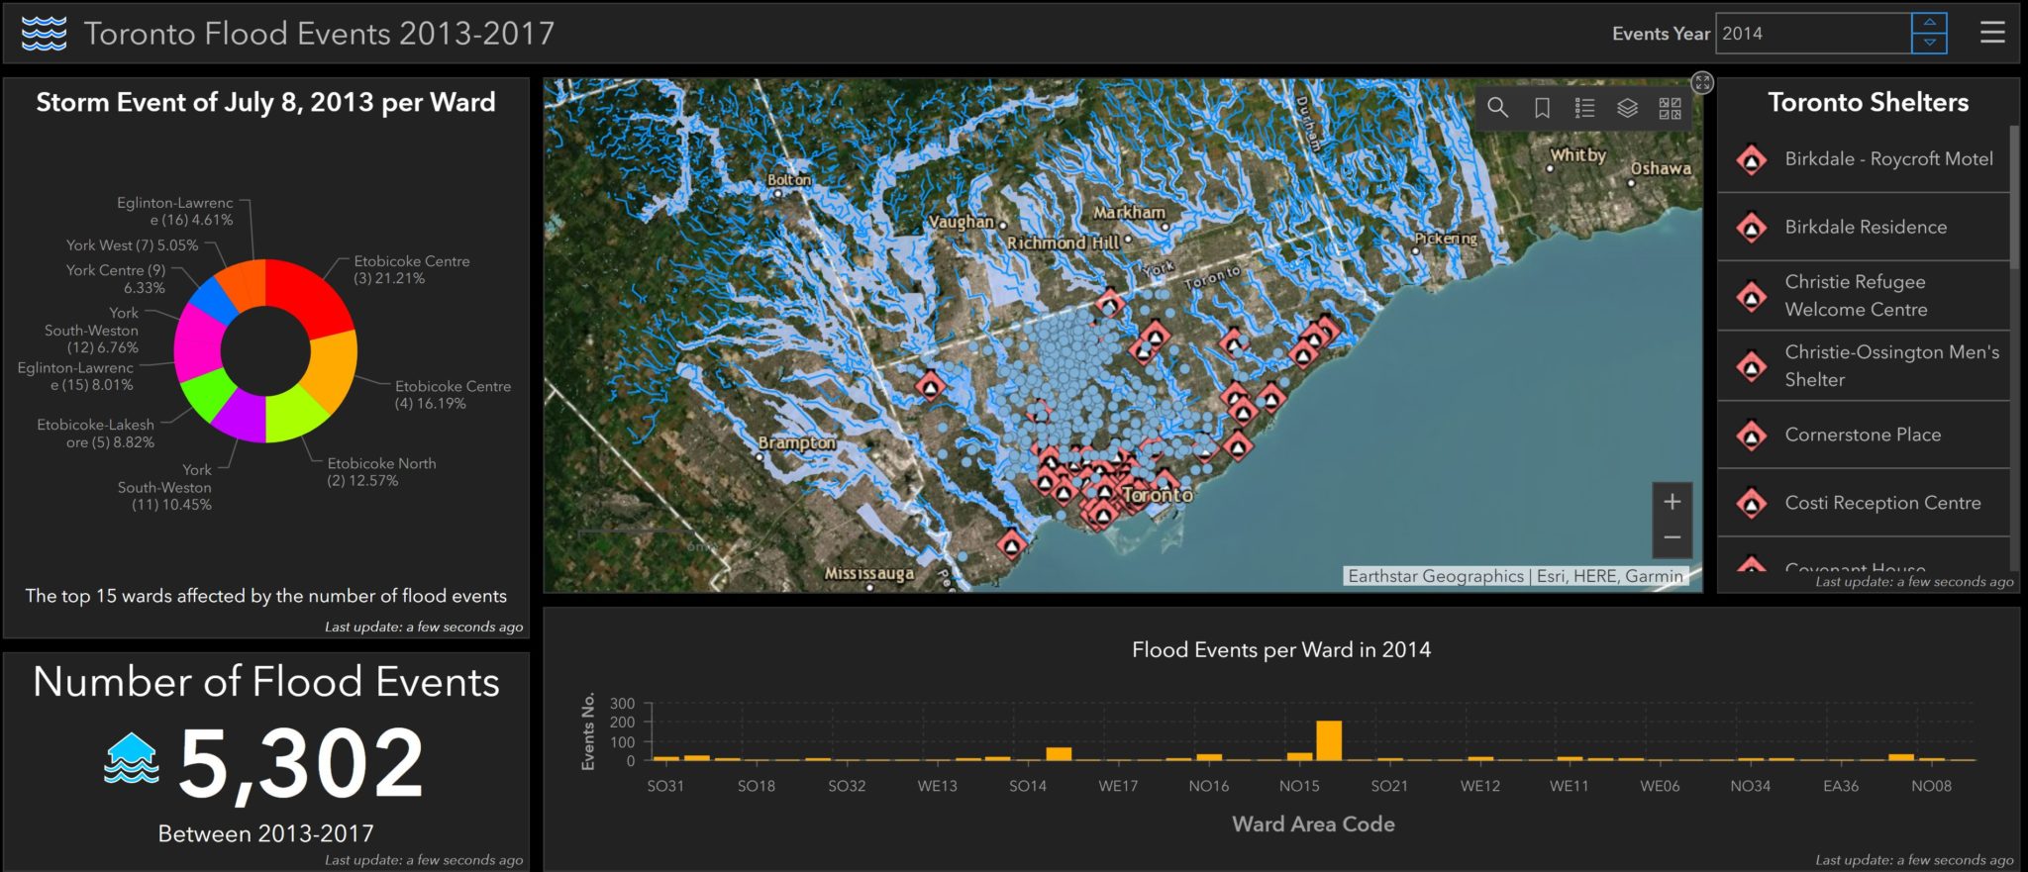Open the map layers list
2028x872 pixels.
[1627, 108]
